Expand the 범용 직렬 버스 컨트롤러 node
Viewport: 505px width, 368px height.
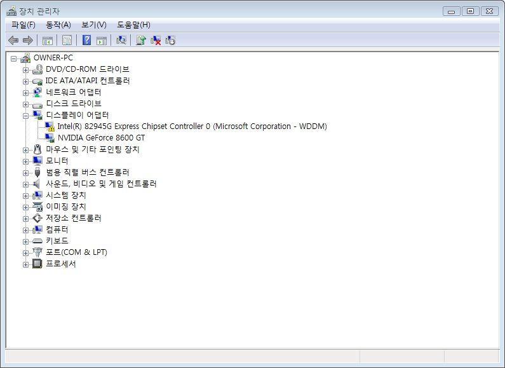(25, 173)
